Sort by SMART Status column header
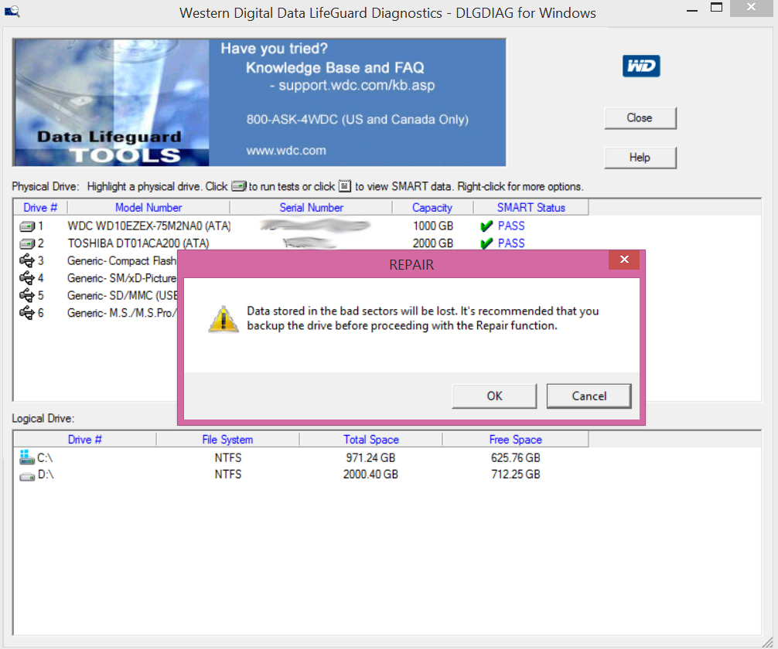Screen dimensions: 778x649 531,208
